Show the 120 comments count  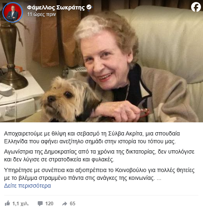point(49,204)
